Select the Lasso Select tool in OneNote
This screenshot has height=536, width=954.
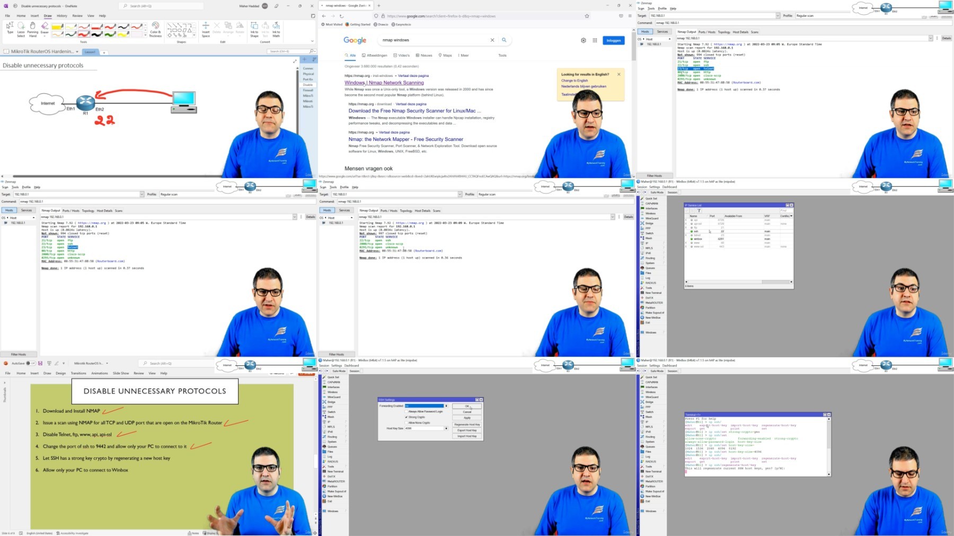coord(21,29)
